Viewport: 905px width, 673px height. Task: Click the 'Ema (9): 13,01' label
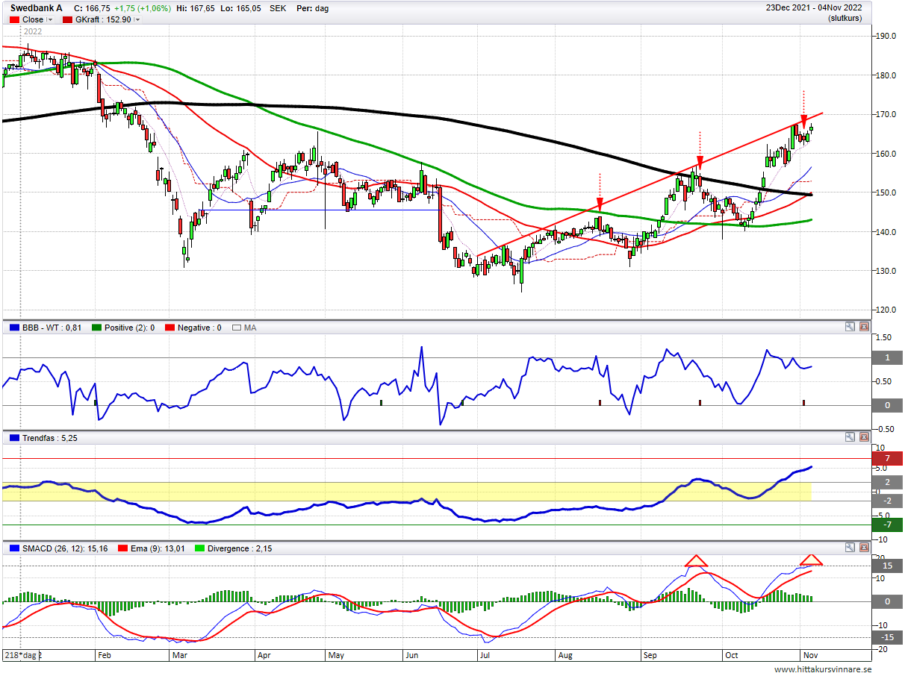(x=158, y=548)
